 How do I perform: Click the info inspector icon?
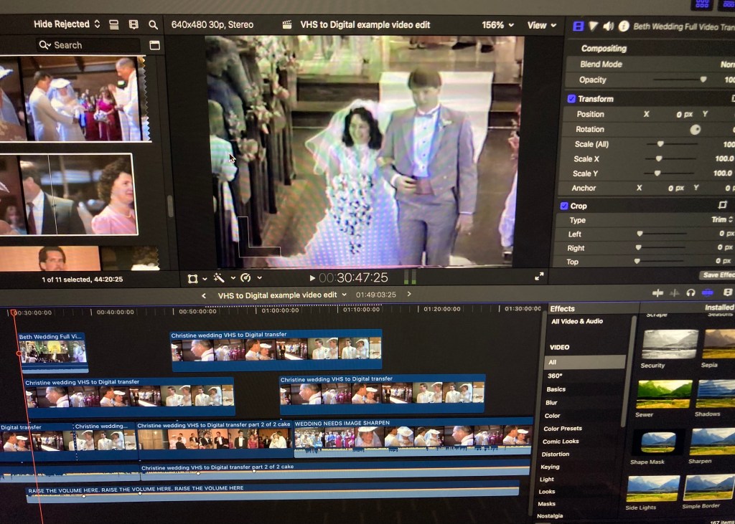tap(623, 26)
